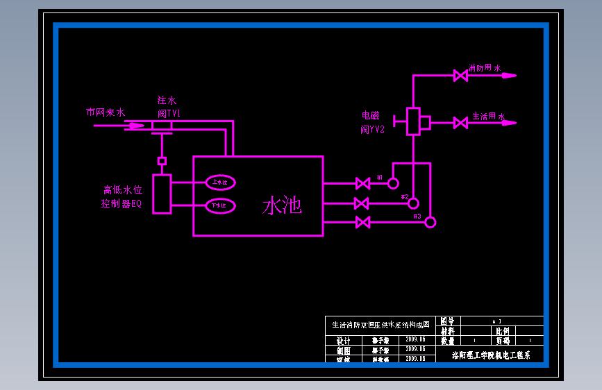This screenshot has width=602, height=390.
Task: Click the valve symbol on pump #1 line
Action: [x=363, y=183]
